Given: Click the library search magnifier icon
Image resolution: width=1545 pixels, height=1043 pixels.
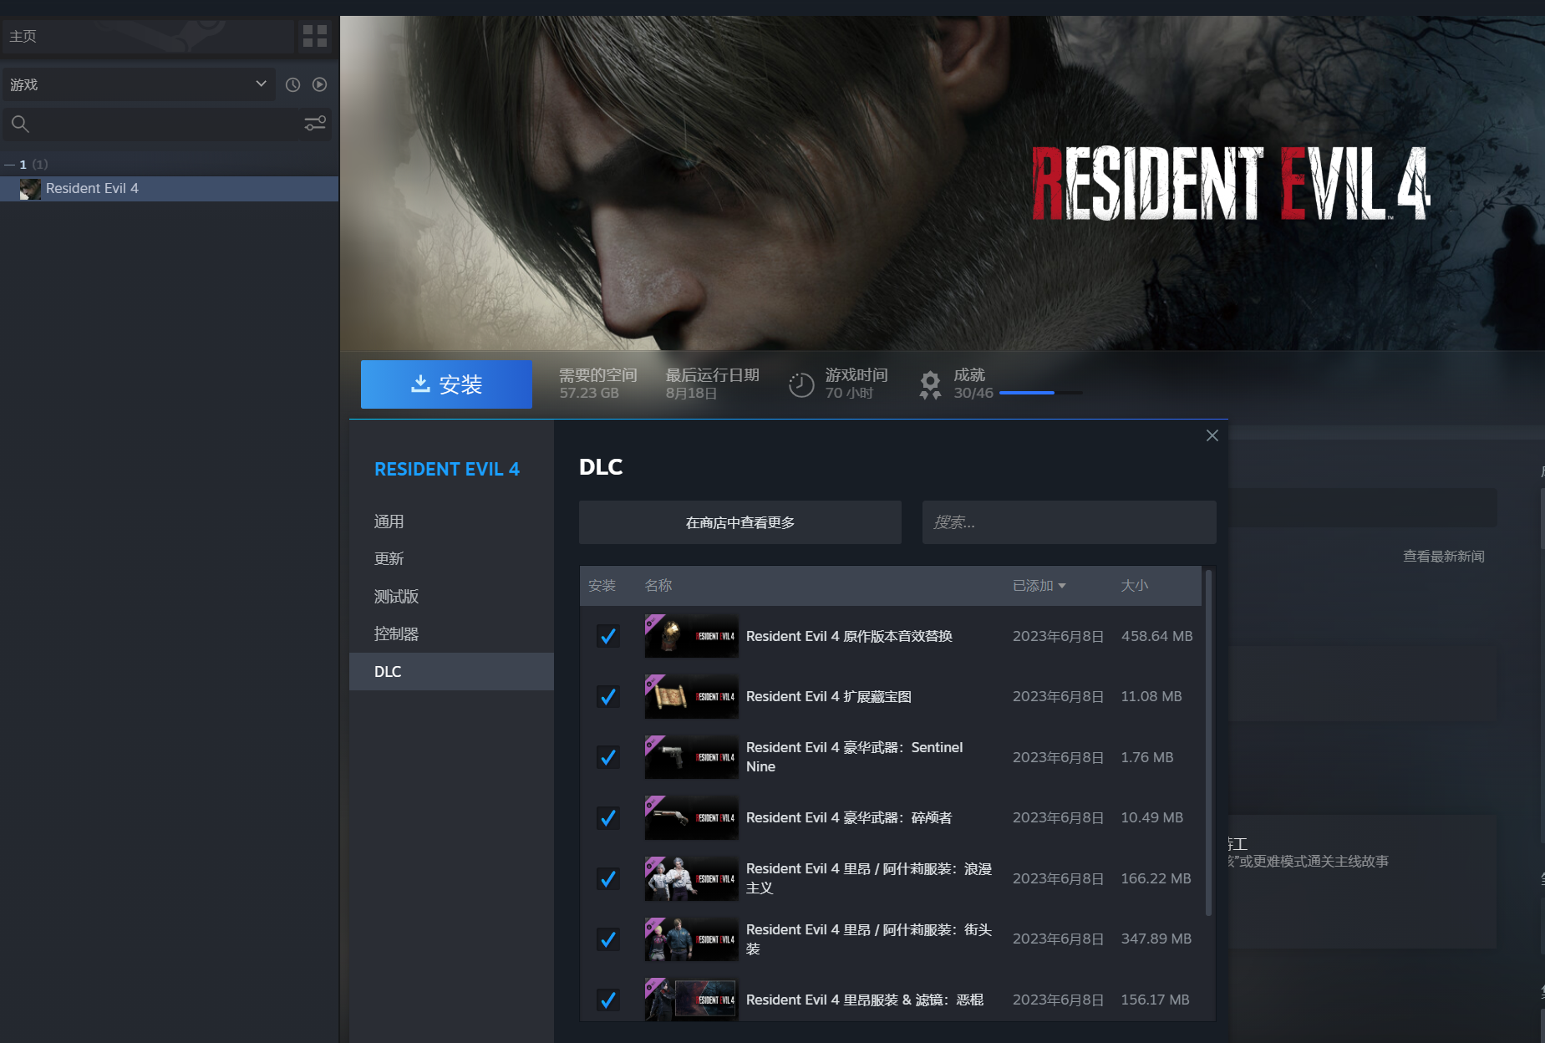Looking at the screenshot, I should pos(20,125).
